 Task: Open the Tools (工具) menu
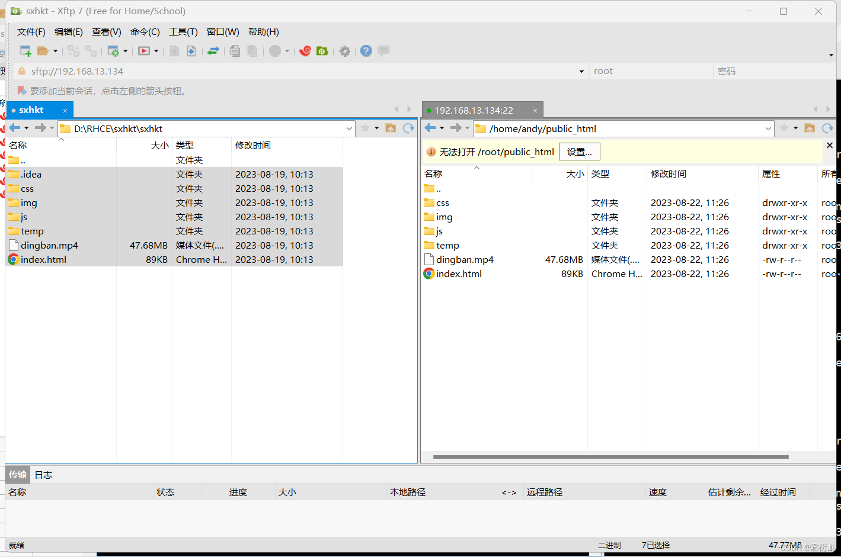pyautogui.click(x=183, y=32)
